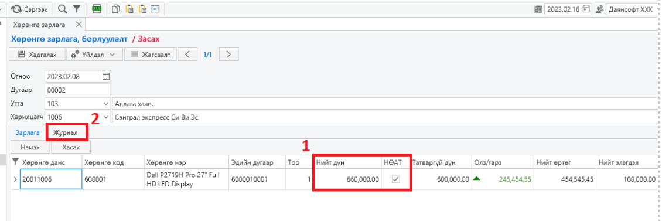Screen dimensions: 662x221
Task: Click the blue window icon in toolbar
Action: pos(155,9)
